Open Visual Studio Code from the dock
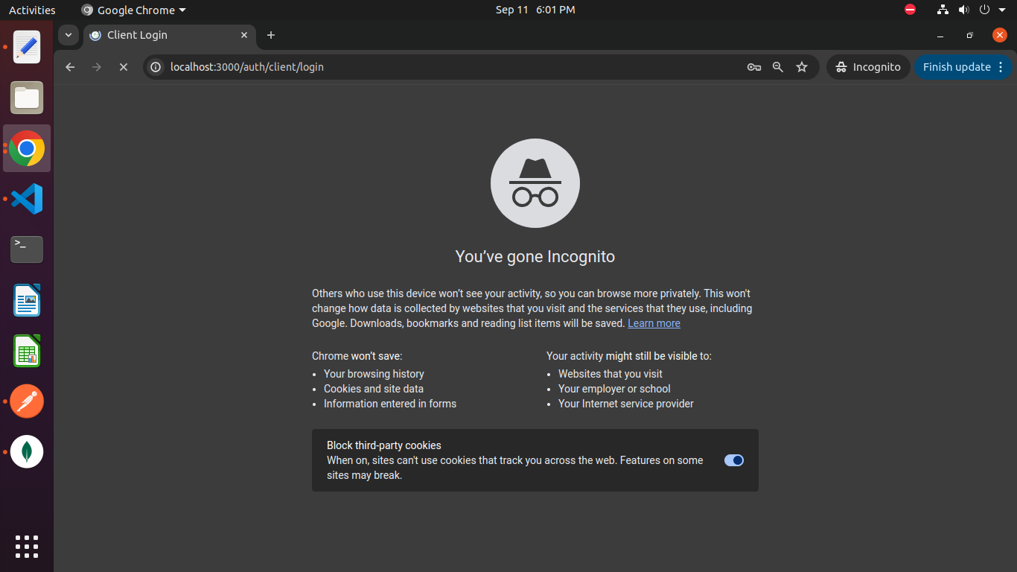 (27, 199)
